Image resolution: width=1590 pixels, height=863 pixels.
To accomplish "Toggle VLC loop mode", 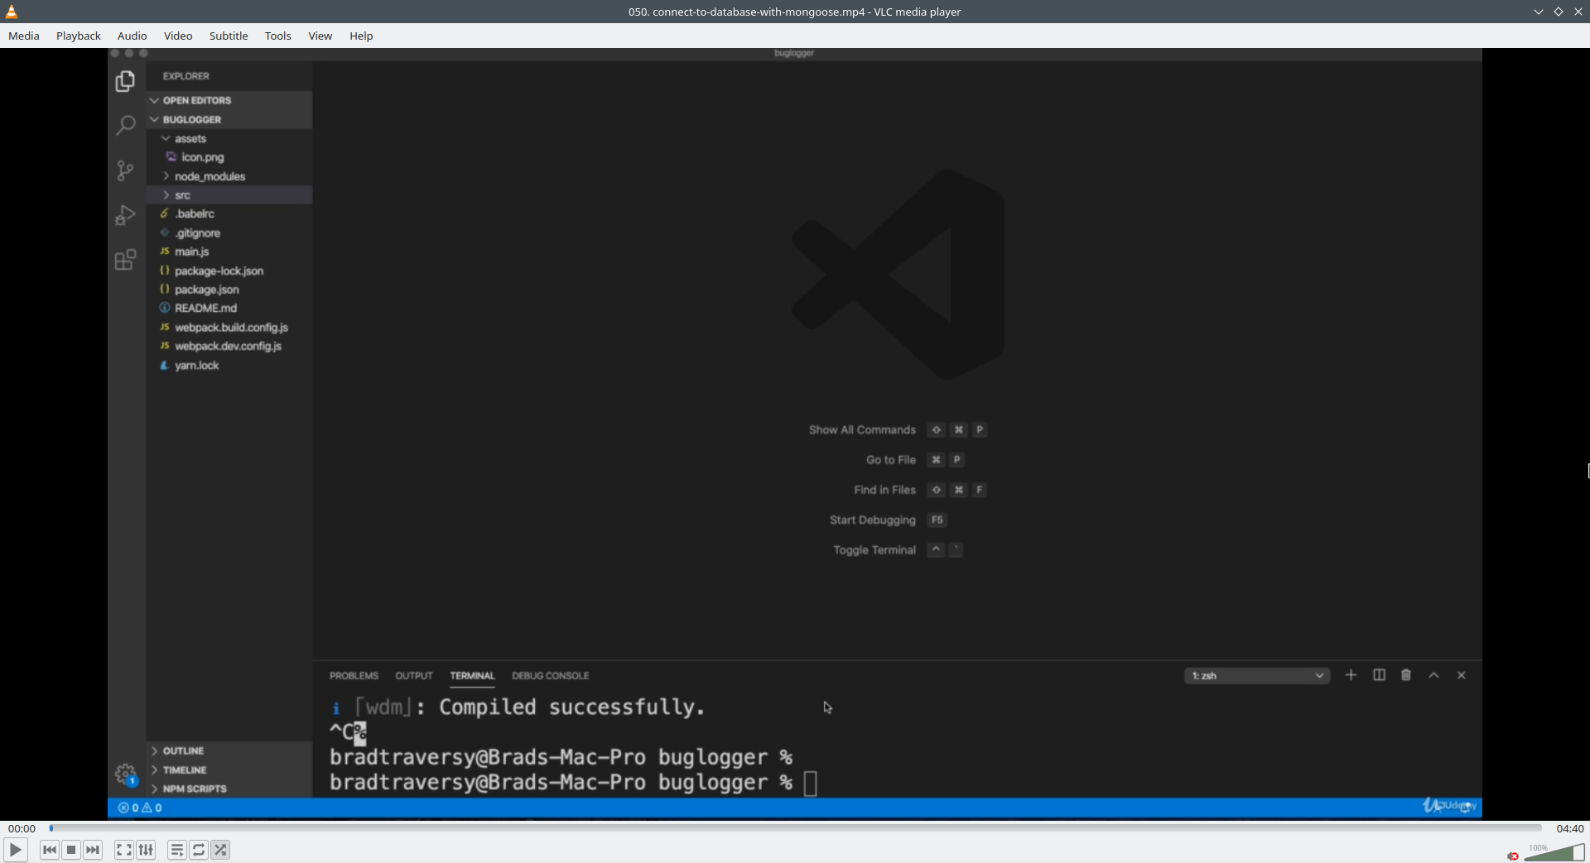I will point(199,850).
